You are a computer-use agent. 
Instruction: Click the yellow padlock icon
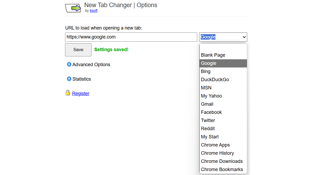tap(68, 93)
